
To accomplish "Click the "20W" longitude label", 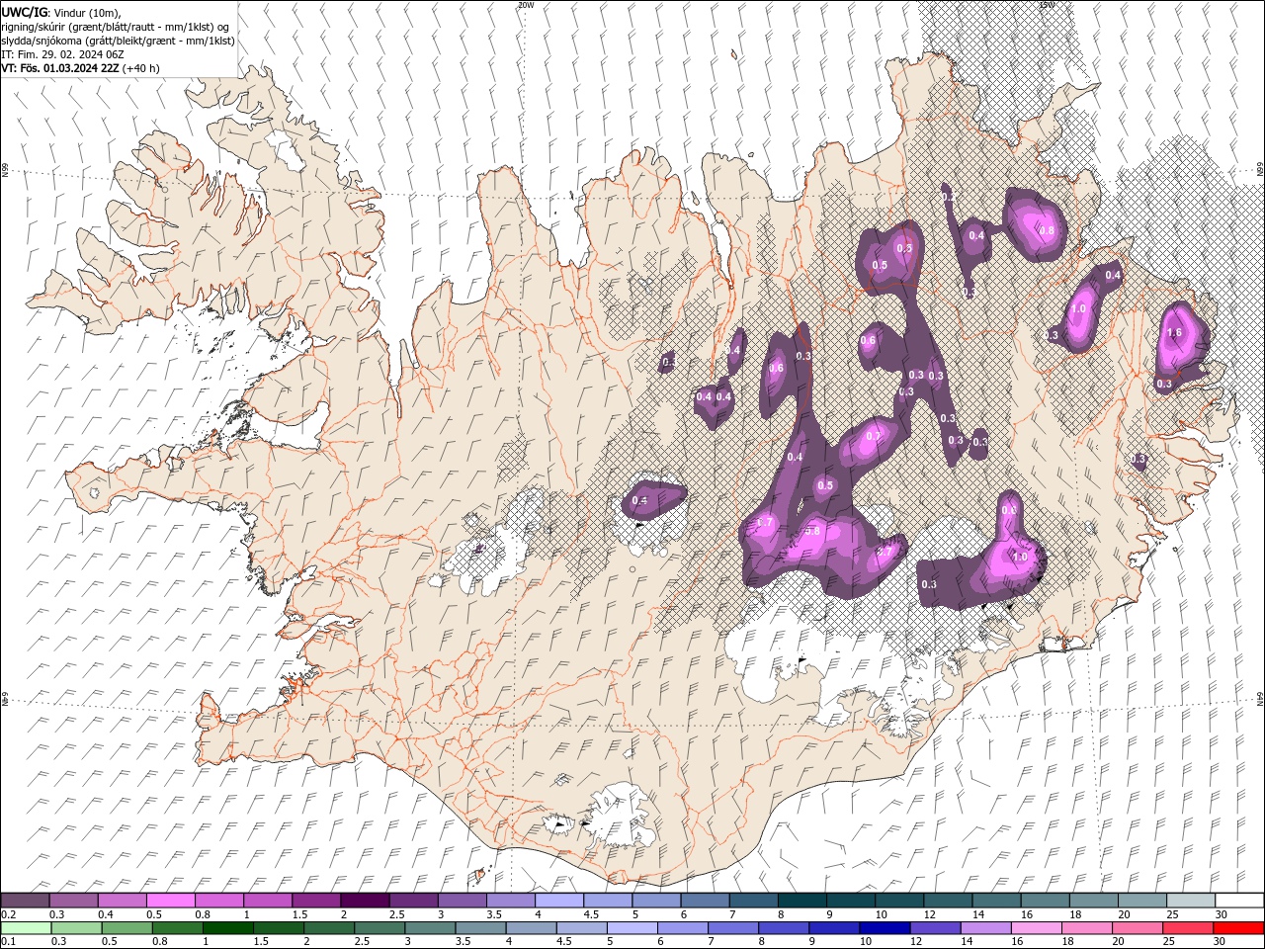I will pyautogui.click(x=525, y=5).
